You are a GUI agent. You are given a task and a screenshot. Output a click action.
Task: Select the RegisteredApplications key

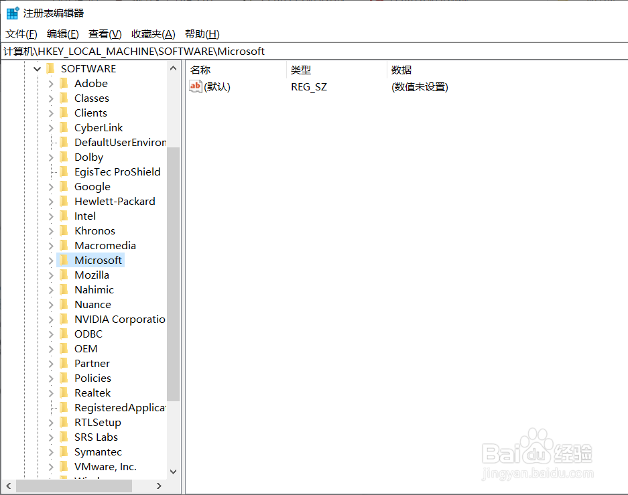click(x=120, y=407)
